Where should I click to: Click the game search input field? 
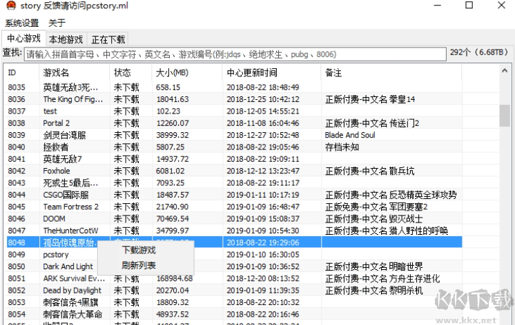click(x=235, y=54)
